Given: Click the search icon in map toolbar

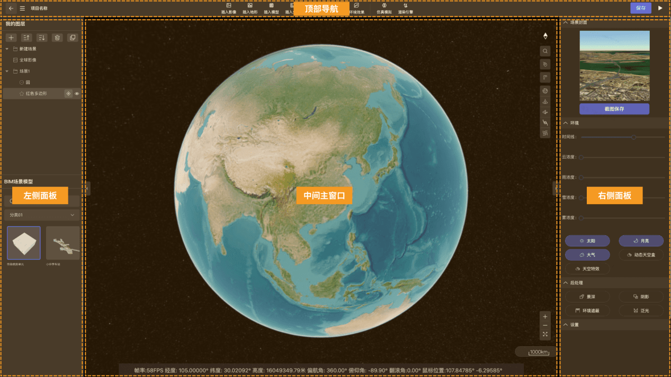Looking at the screenshot, I should click(545, 51).
